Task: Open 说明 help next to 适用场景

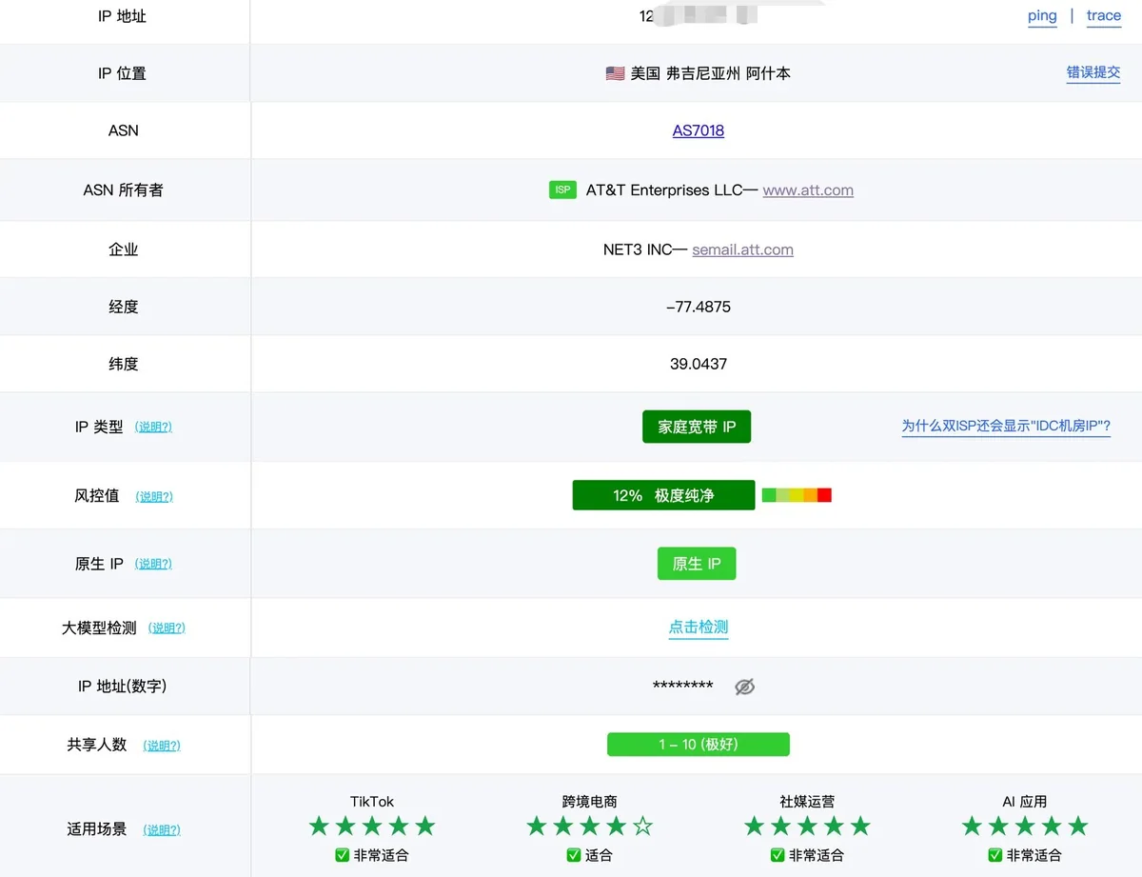Action: 162,829
